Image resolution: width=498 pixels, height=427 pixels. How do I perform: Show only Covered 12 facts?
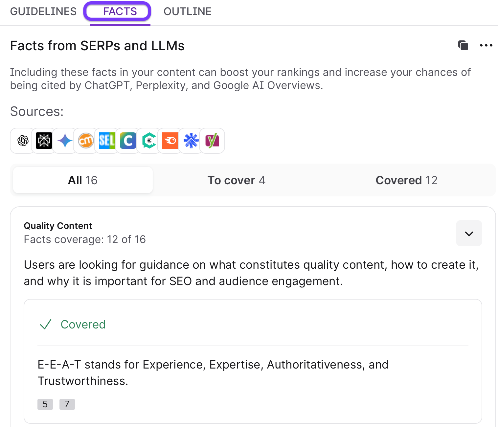point(406,180)
